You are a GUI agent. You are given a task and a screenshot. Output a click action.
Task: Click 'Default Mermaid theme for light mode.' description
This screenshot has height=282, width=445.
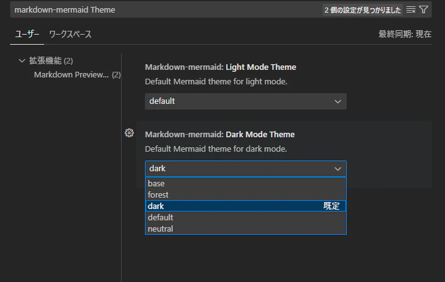click(216, 82)
